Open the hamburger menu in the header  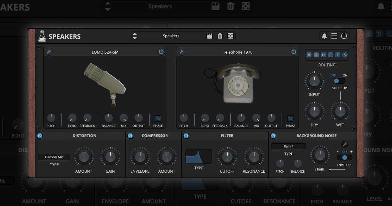click(x=334, y=36)
